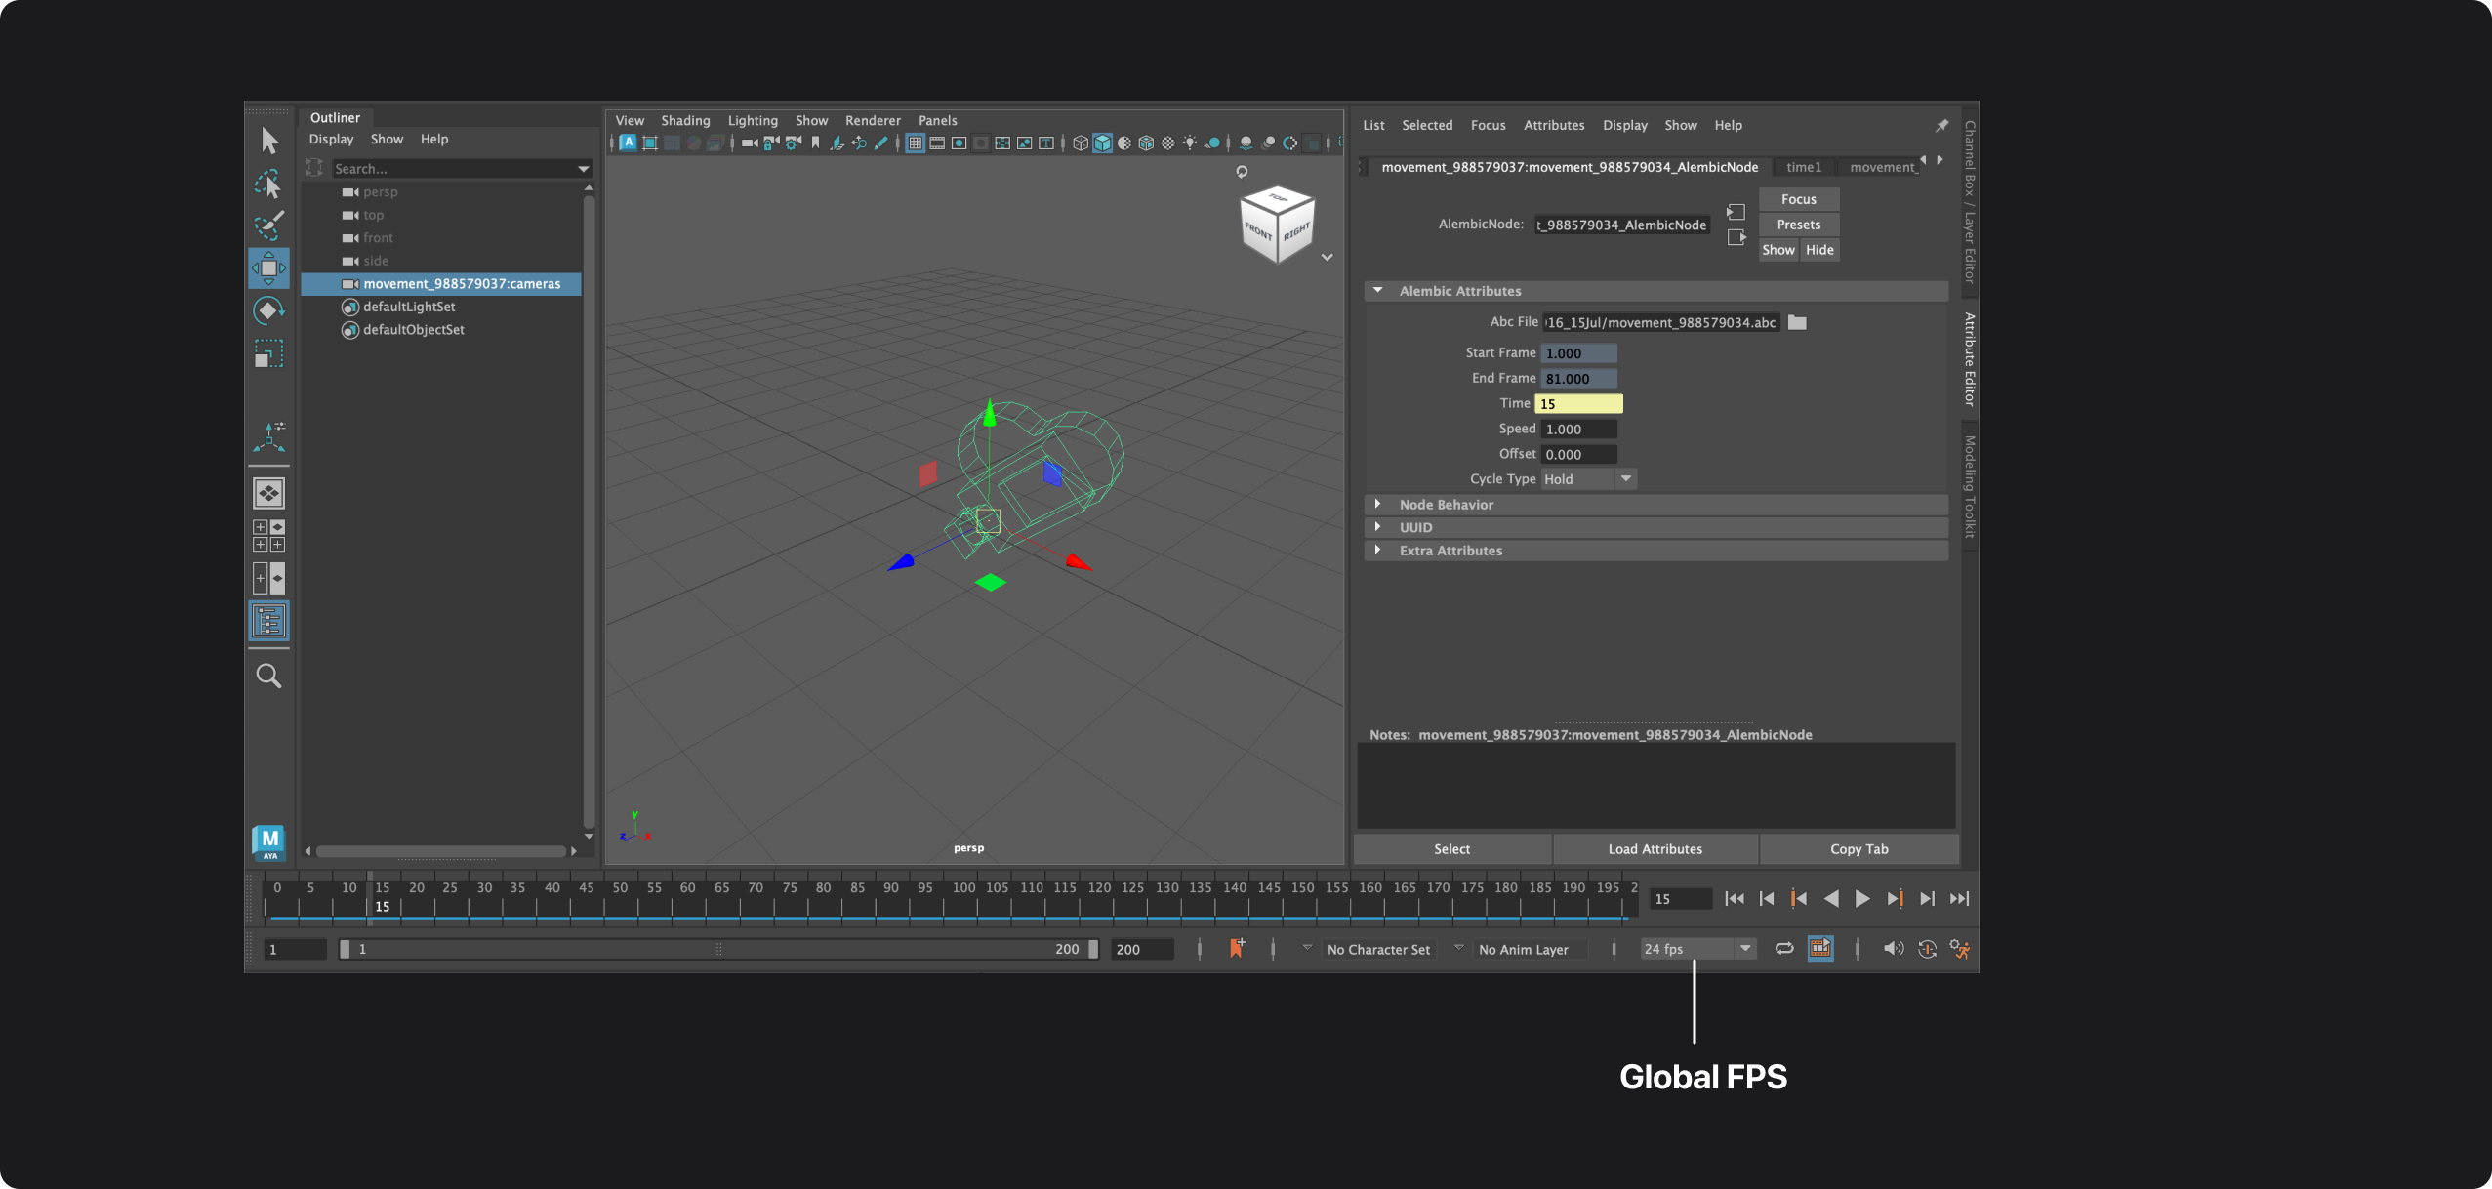Screen dimensions: 2492x1189
Task: Select the arrow Select tool
Action: pyautogui.click(x=269, y=142)
